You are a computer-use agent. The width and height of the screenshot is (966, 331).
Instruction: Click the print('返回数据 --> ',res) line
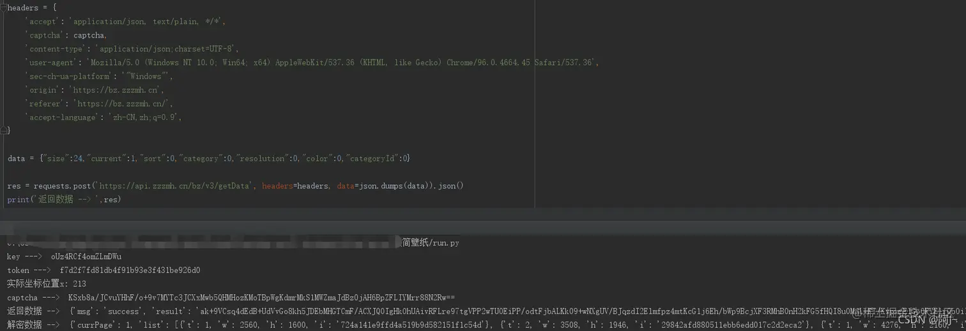coord(65,200)
